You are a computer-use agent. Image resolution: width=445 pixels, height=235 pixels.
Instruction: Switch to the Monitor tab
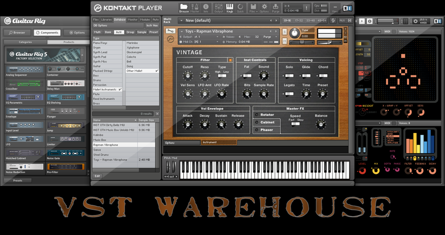coord(133,19)
